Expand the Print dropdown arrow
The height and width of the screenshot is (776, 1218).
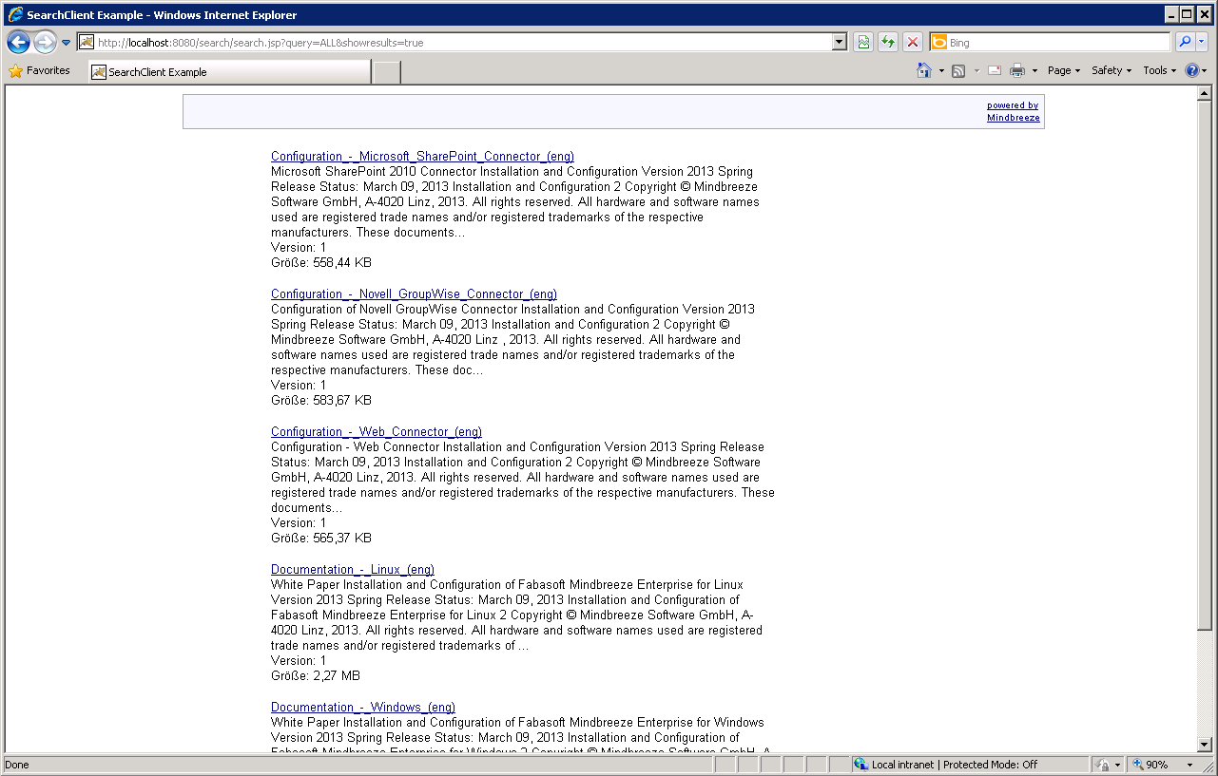pos(1034,71)
